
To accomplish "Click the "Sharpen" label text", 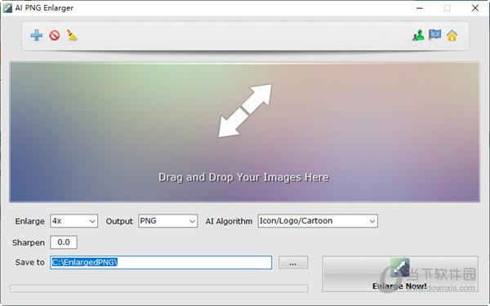I will click(x=29, y=242).
